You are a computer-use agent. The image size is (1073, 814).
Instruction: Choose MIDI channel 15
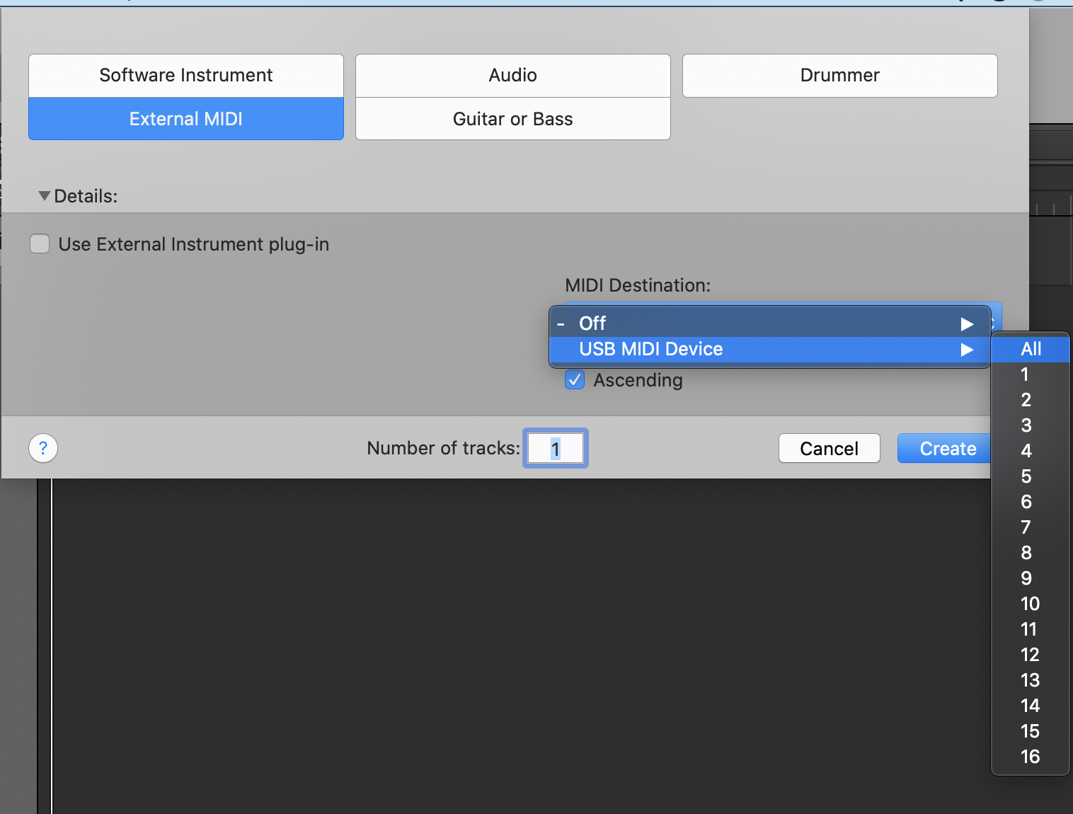coord(1031,731)
